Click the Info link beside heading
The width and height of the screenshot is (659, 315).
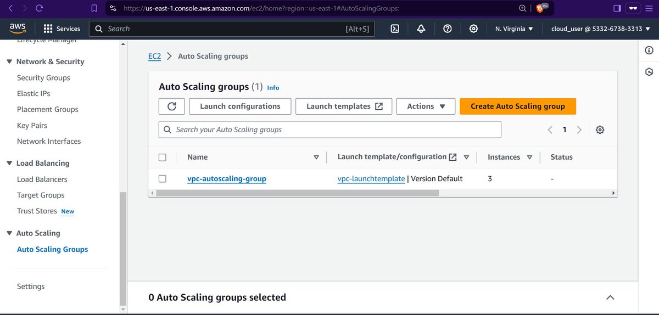click(x=273, y=88)
